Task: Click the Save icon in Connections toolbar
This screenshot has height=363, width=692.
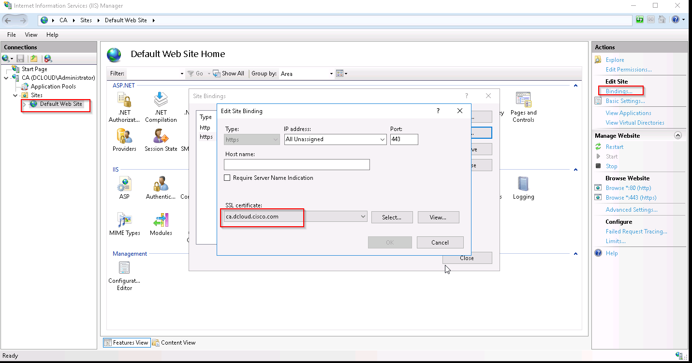Action: coord(20,58)
